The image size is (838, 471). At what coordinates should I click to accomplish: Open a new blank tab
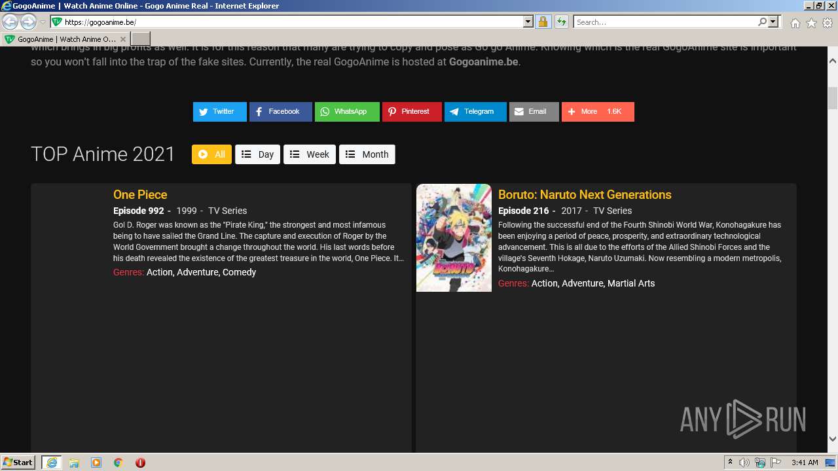click(x=141, y=39)
